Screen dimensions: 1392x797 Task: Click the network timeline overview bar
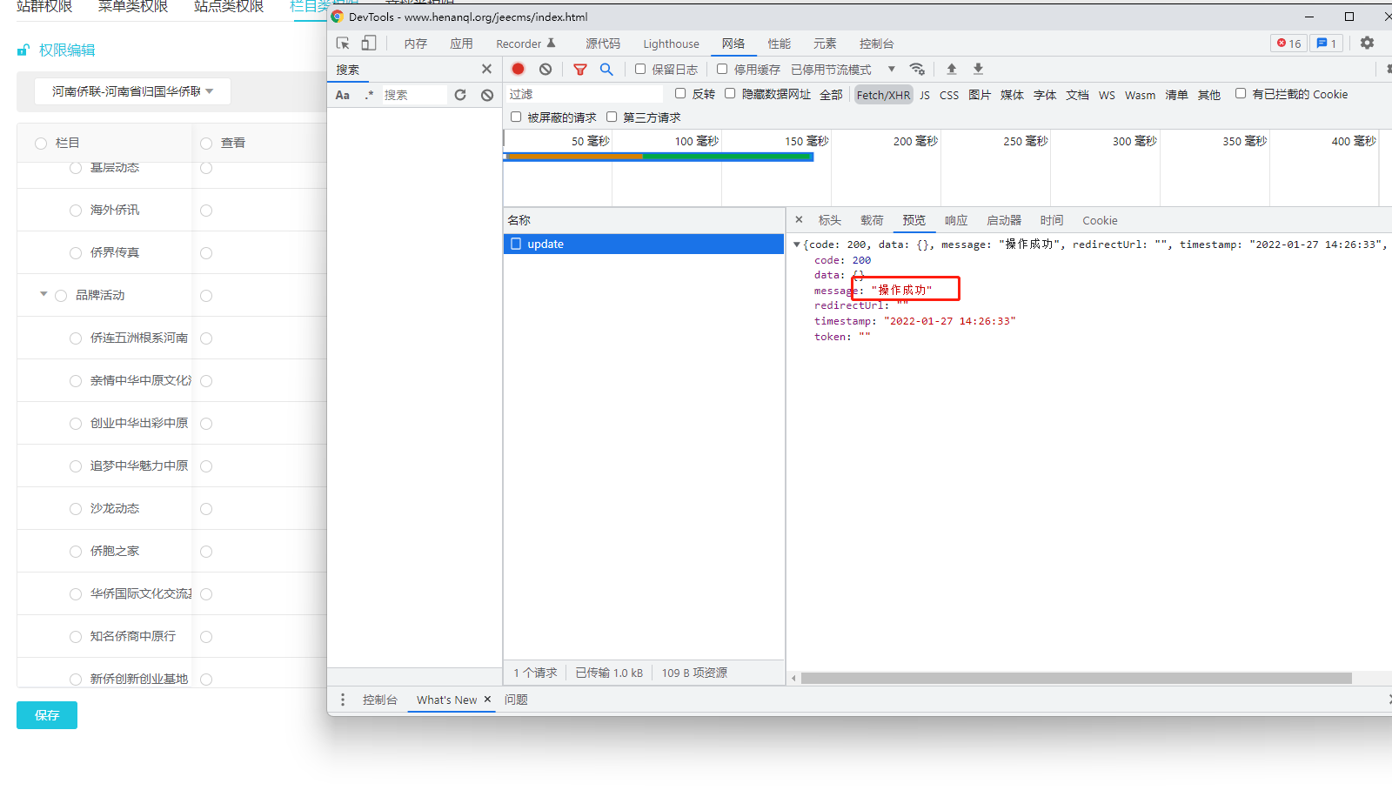659,157
